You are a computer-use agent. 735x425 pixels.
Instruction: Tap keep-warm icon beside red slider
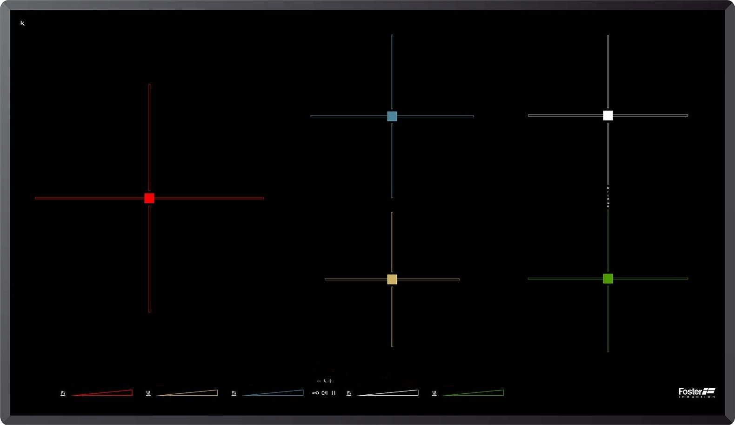(x=63, y=393)
